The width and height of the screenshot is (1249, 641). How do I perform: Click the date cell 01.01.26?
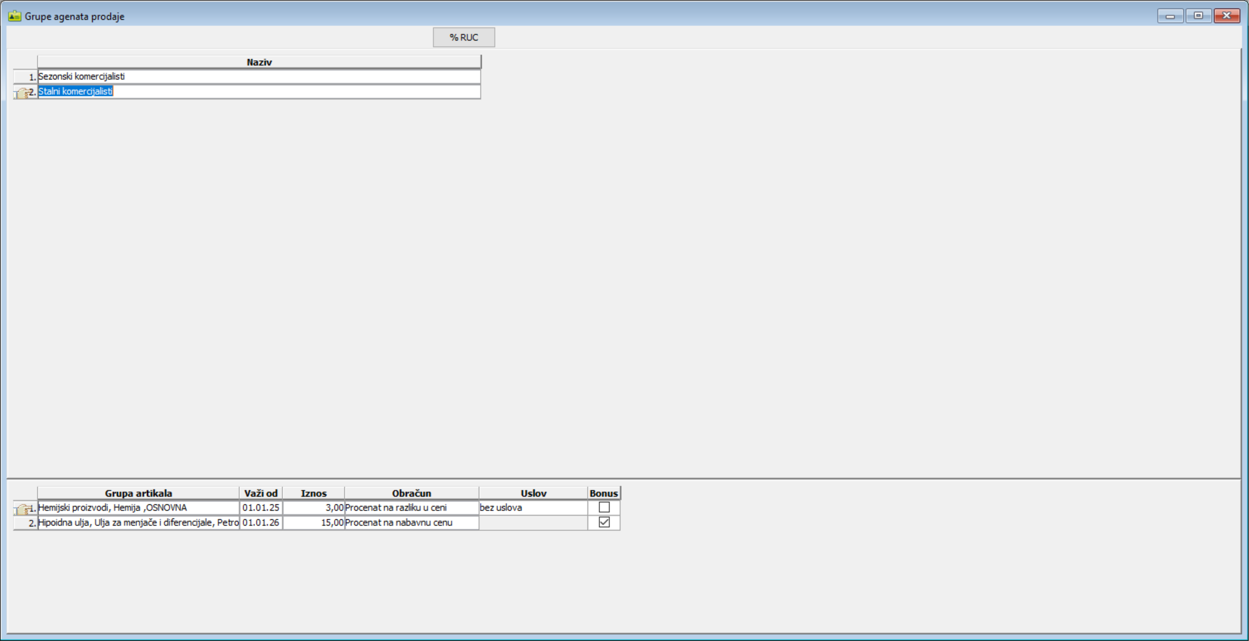point(261,523)
